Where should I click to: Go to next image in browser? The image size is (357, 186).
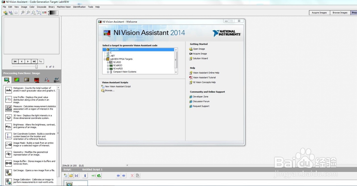tap(28, 61)
